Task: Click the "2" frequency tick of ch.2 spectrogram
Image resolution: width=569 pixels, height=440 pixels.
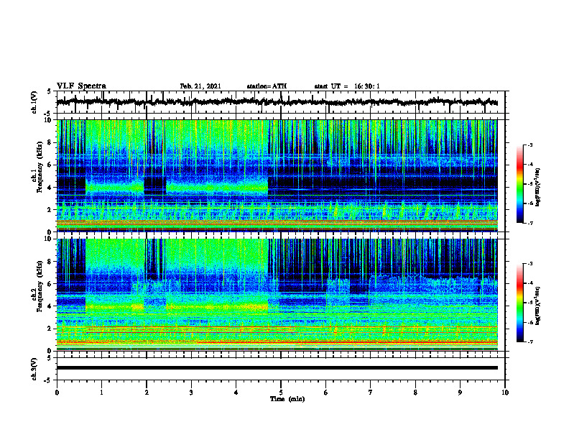Action: (50, 329)
